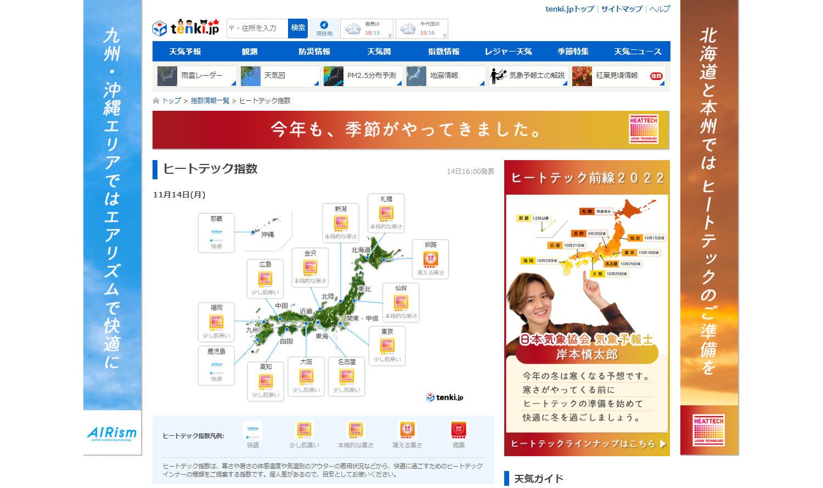823x488 pixels.
Task: Open the 紅葉見頃情報 shortcut
Action: click(x=618, y=76)
